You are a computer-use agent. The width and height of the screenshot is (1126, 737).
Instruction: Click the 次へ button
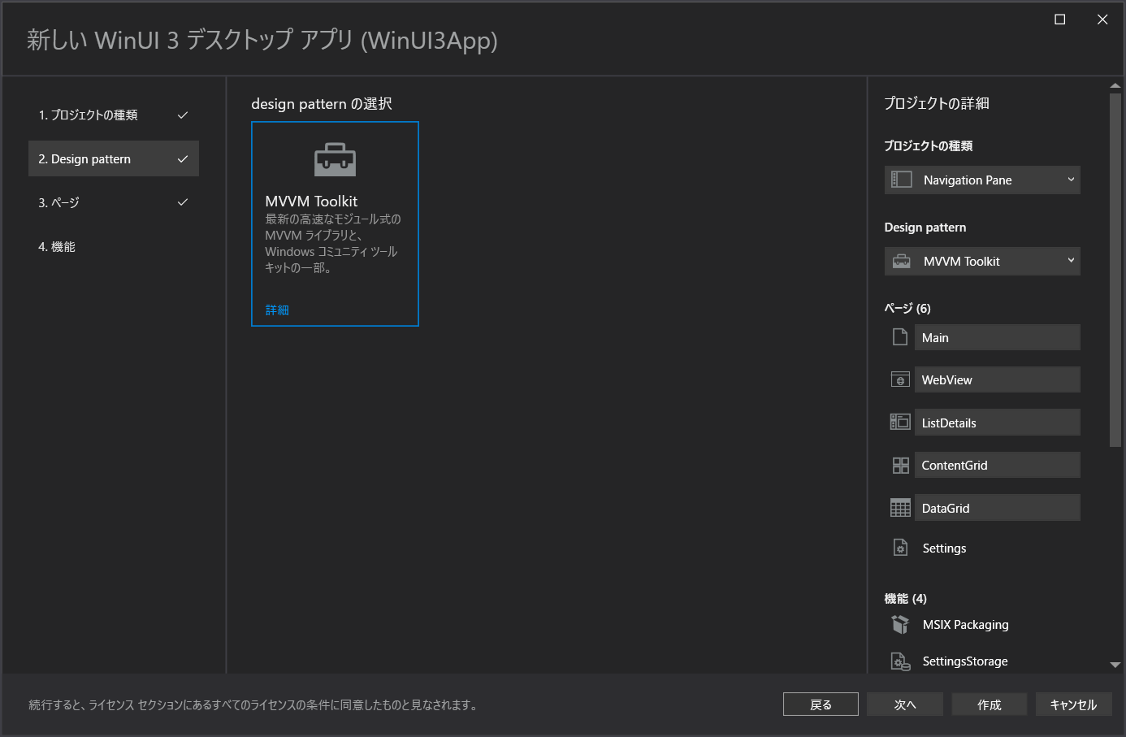point(905,704)
